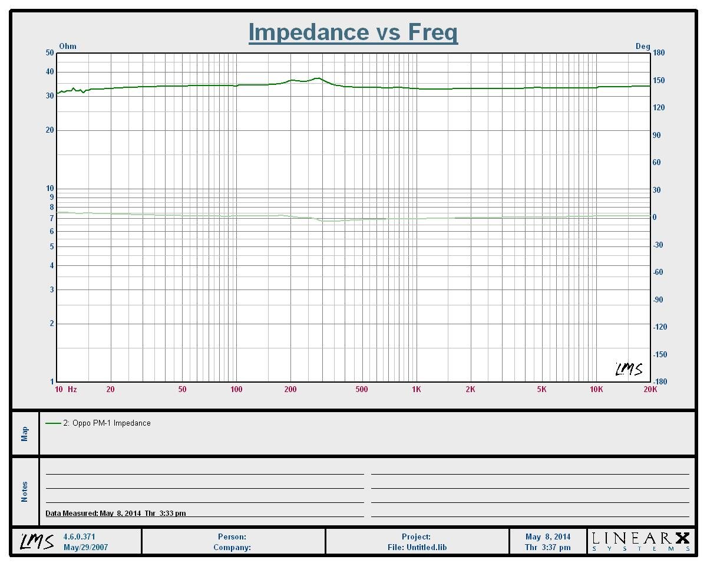Click the Project field in footer
Image resolution: width=707 pixels, height=566 pixels.
click(x=417, y=537)
